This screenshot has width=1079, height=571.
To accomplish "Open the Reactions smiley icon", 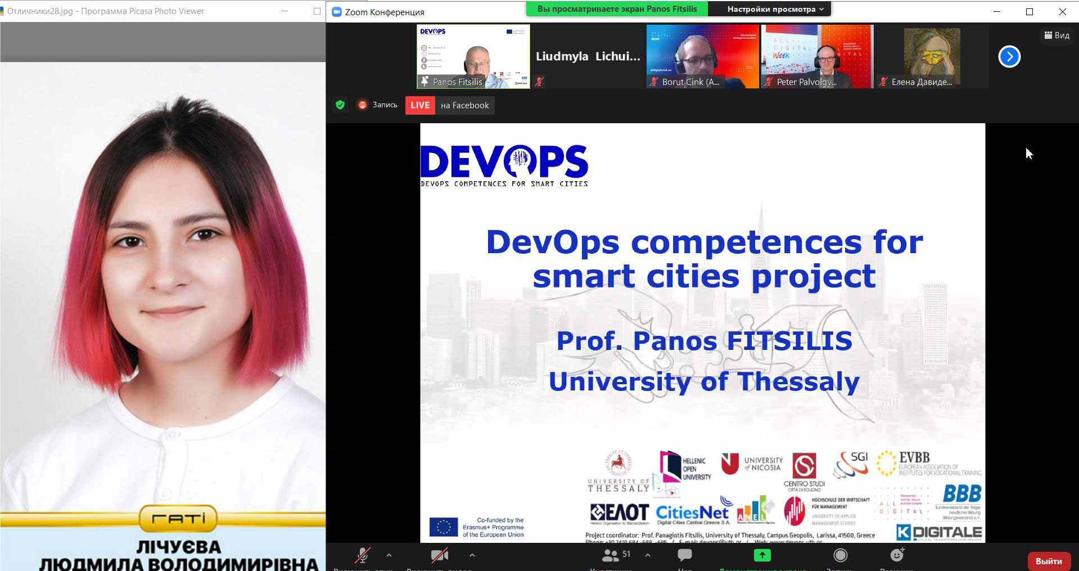I will pos(897,555).
